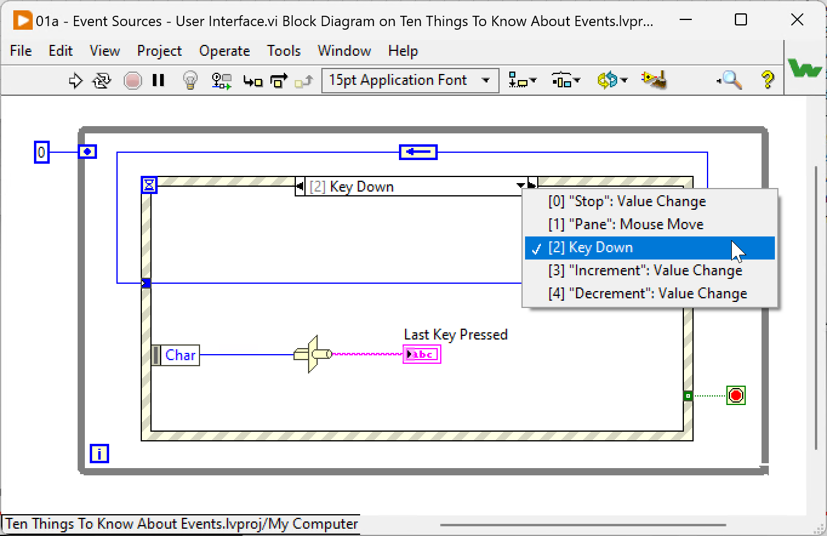
Task: Click the while loop stop condition terminal
Action: [x=735, y=395]
